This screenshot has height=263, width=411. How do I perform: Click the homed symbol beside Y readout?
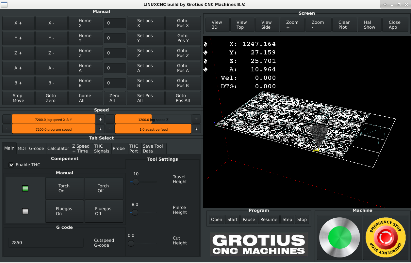206,52
